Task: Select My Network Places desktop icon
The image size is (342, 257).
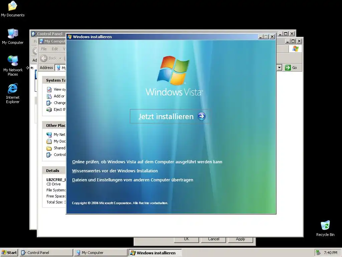Action: [x=13, y=66]
